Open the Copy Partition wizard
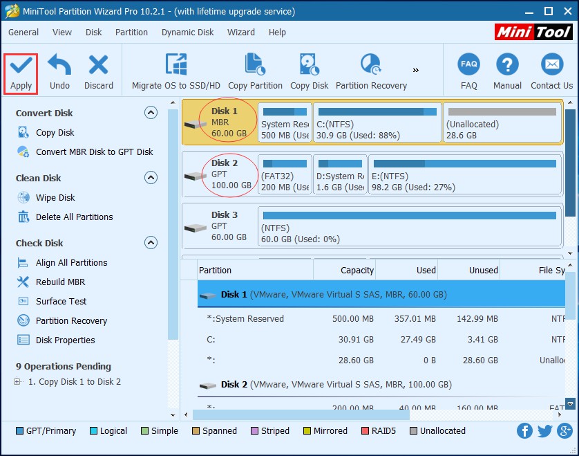This screenshot has height=456, width=579. (x=255, y=73)
